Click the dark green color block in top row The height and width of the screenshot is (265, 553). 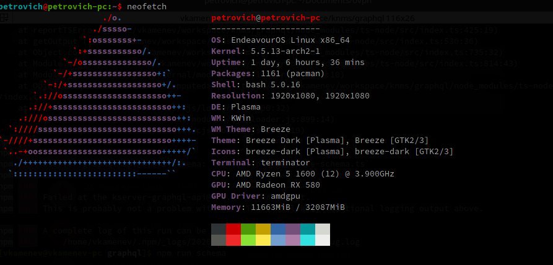click(248, 229)
